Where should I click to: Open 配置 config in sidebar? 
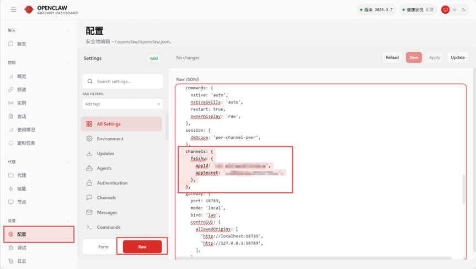click(39, 234)
